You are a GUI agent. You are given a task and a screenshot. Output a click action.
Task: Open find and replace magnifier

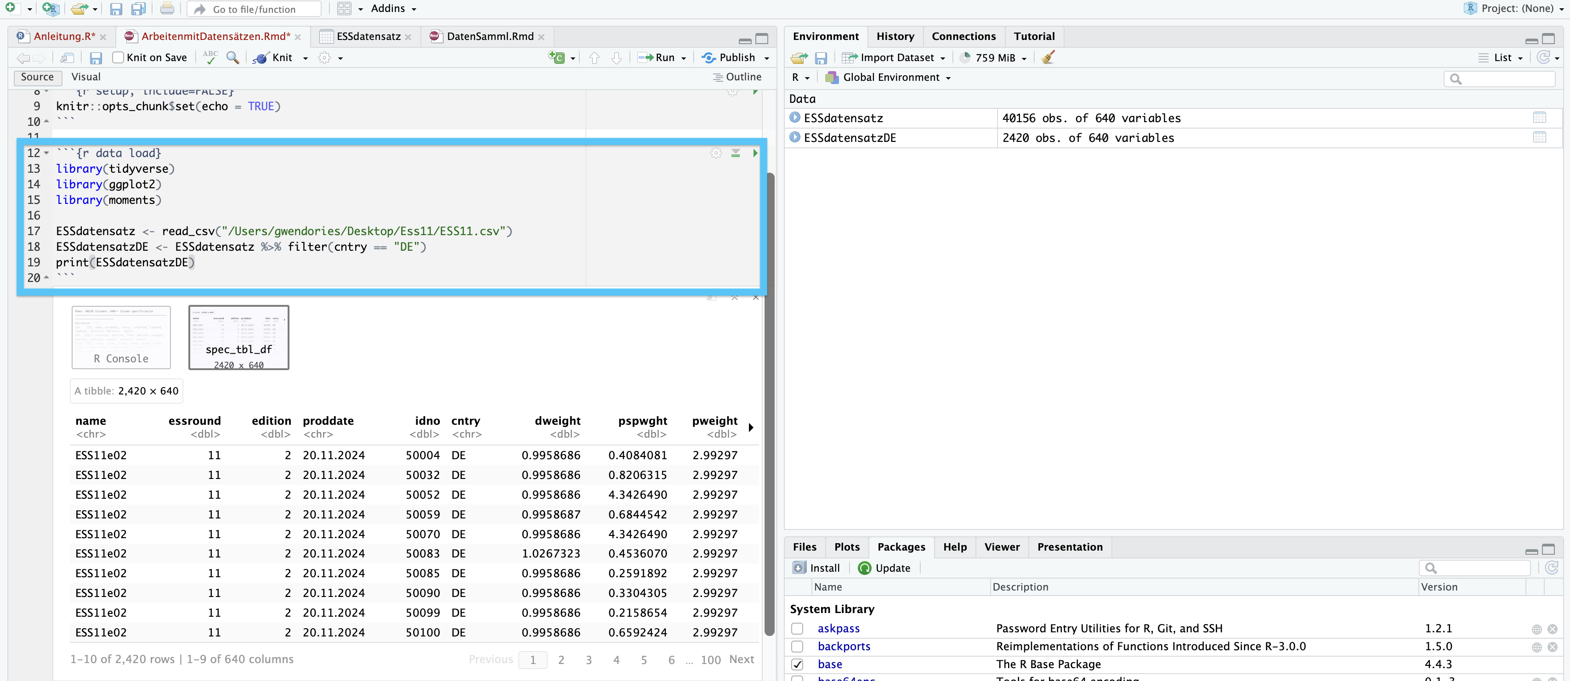pos(232,57)
